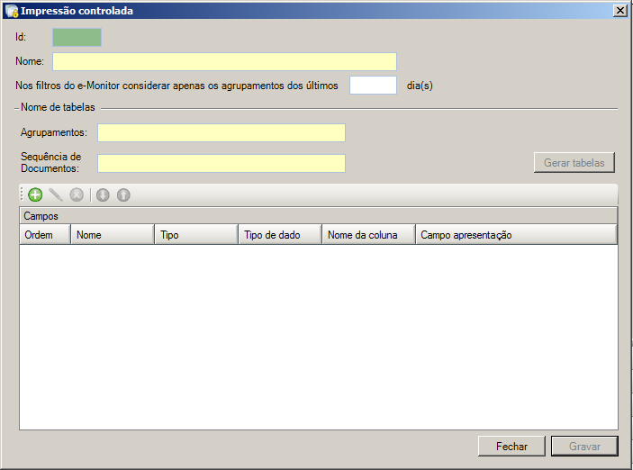Viewport: 633px width, 470px height.
Task: Click the grey delete field icon
Action: click(x=77, y=195)
